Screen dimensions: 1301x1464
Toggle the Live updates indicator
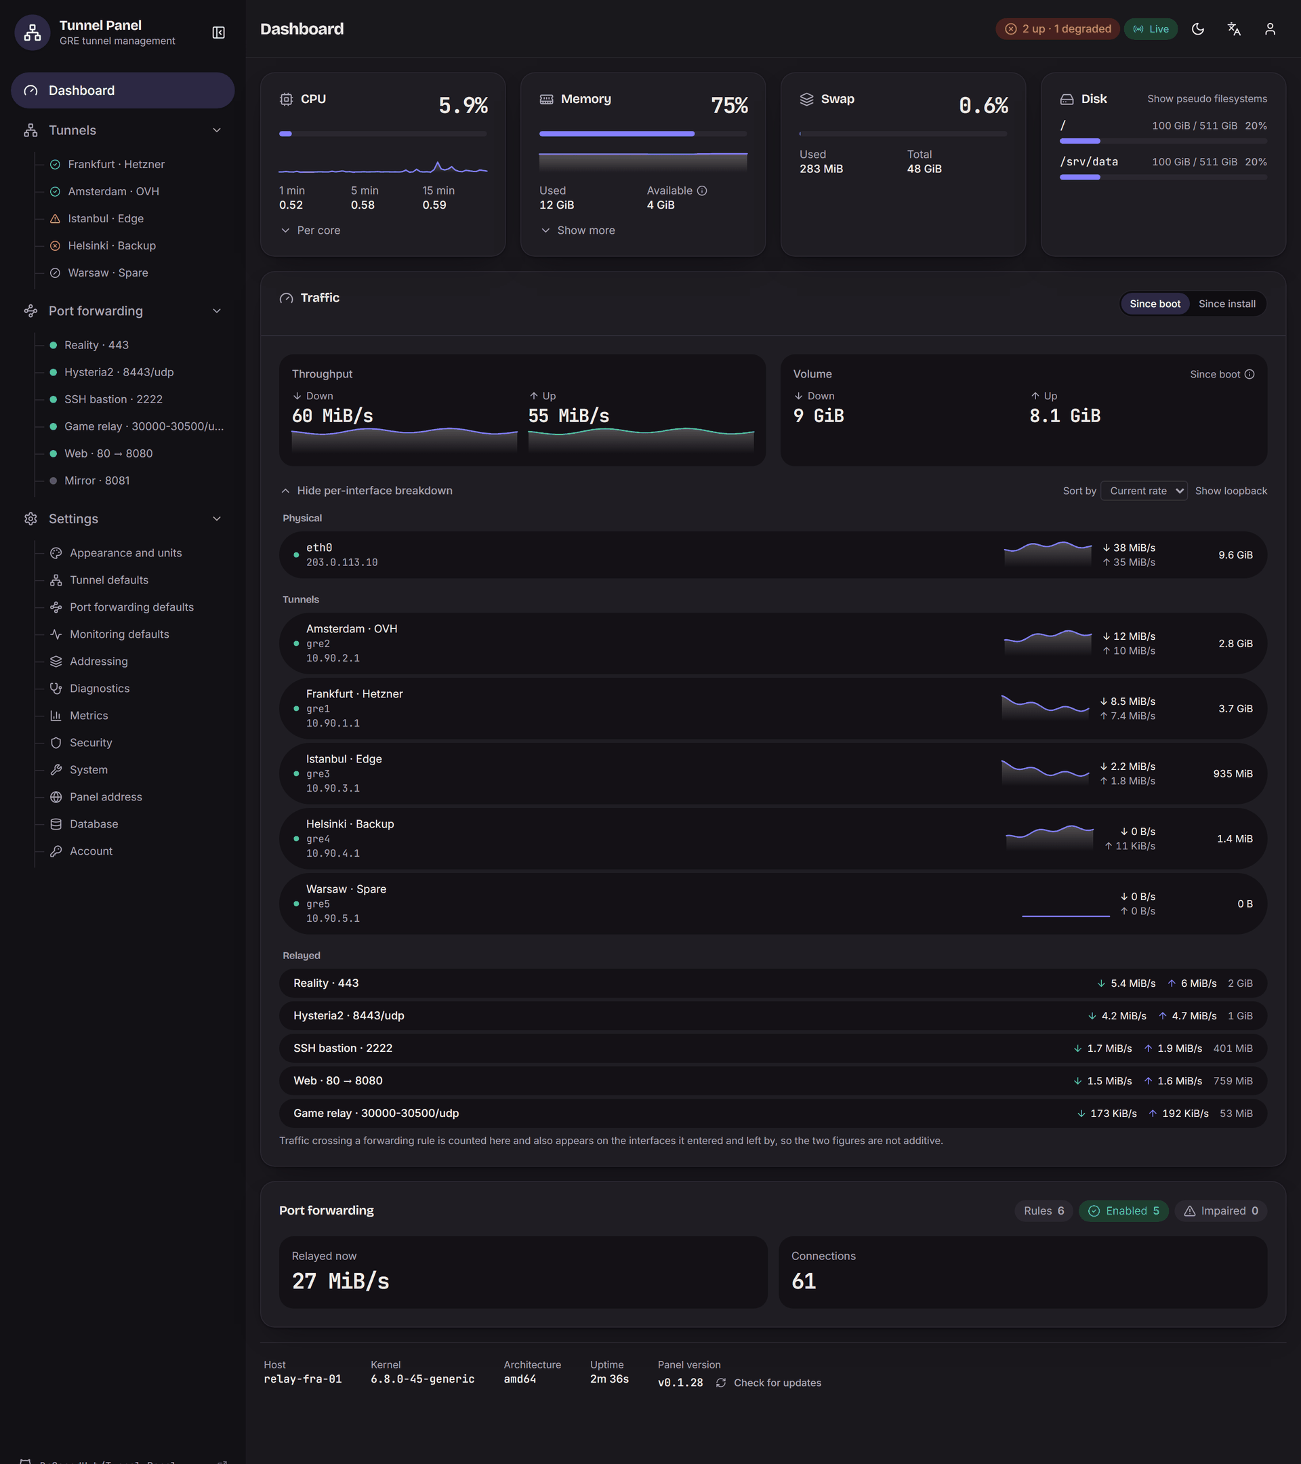click(x=1151, y=28)
